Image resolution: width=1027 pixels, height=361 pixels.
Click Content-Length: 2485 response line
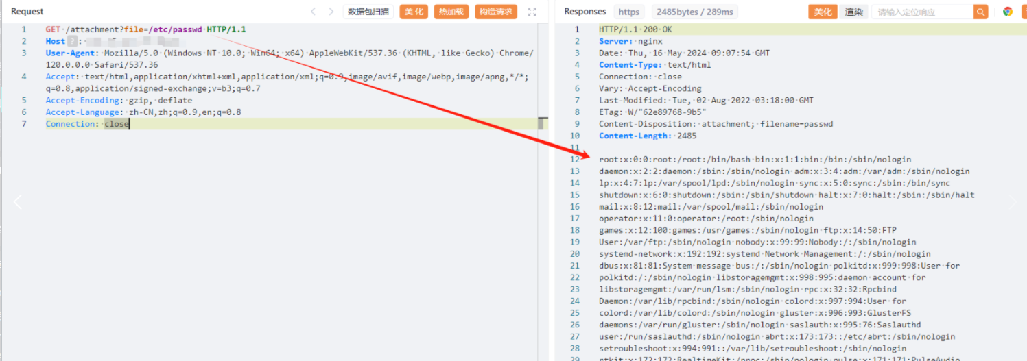648,136
